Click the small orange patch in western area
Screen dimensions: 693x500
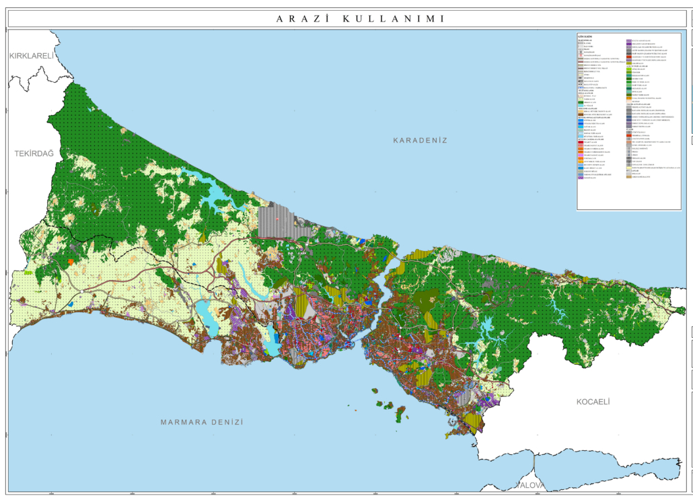(71, 261)
